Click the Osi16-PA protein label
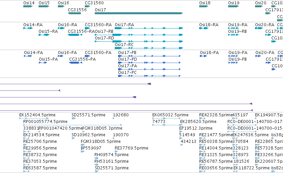 pos(67,52)
